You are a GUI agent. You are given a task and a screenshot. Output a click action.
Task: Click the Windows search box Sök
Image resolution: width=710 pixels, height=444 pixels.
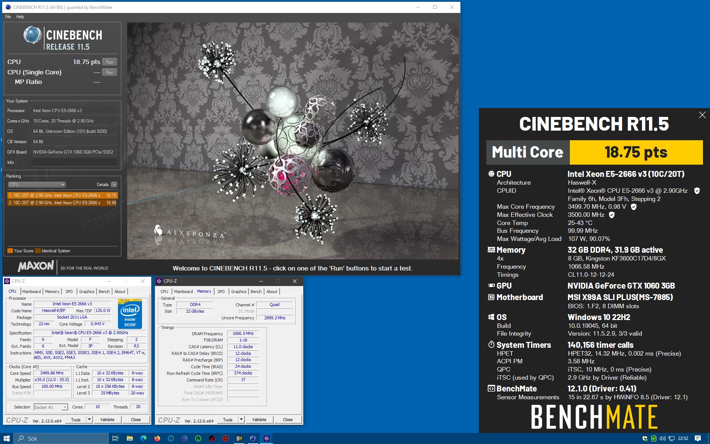click(x=61, y=438)
